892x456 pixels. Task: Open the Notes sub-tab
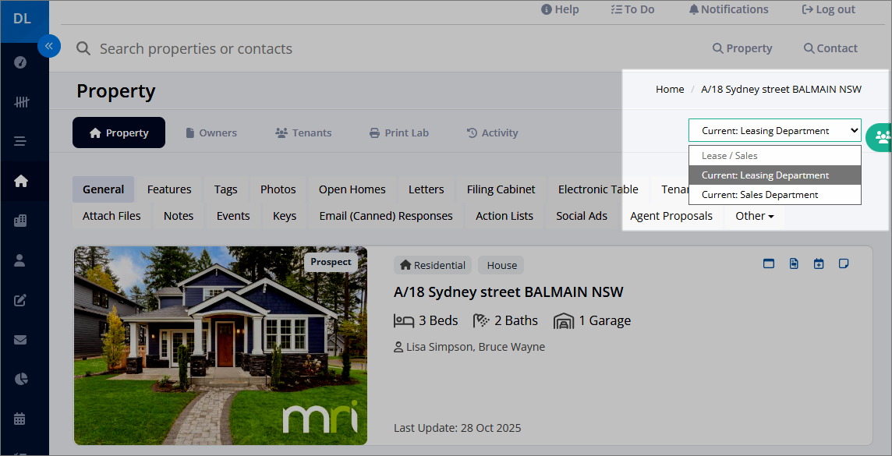click(x=179, y=216)
